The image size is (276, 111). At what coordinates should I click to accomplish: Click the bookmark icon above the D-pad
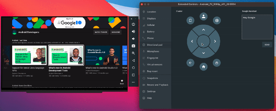(x=190, y=20)
